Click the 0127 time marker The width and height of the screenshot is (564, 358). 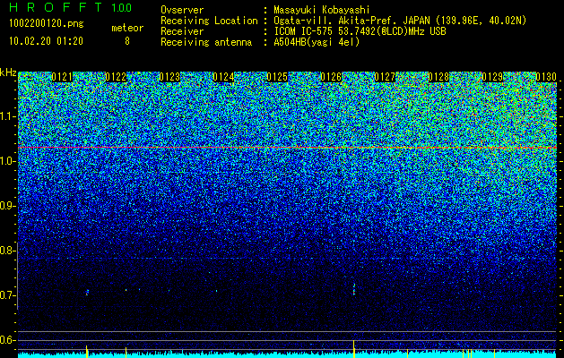[x=385, y=77]
